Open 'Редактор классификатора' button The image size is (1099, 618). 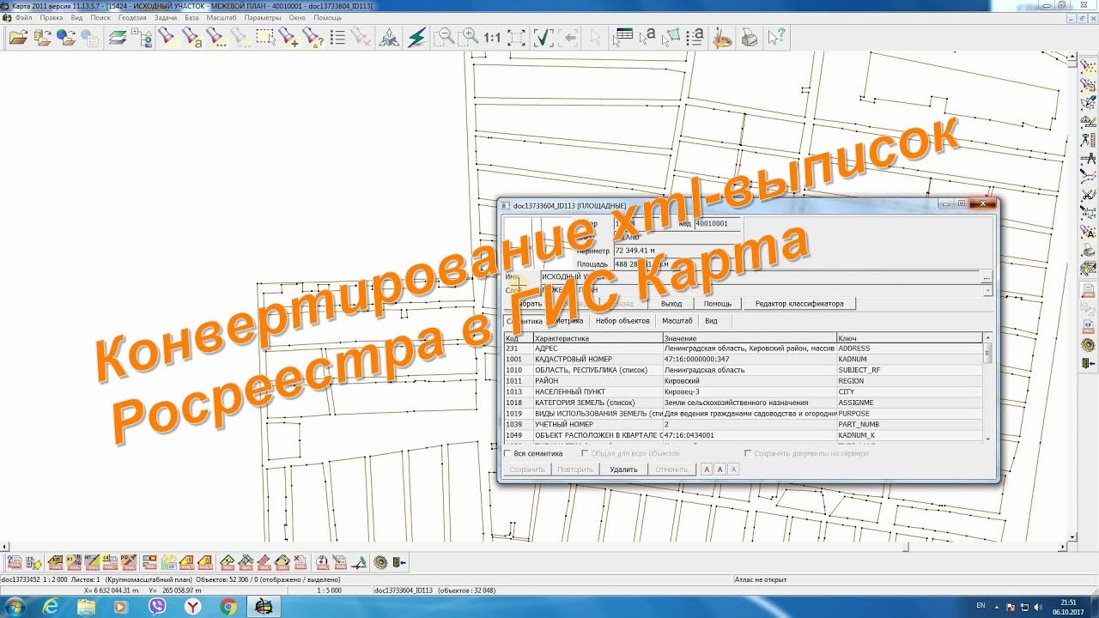[799, 304]
